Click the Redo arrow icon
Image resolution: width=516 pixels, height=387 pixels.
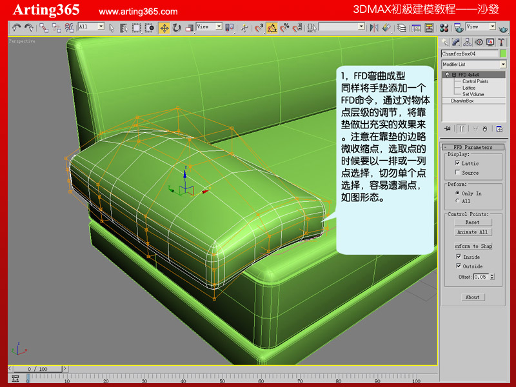(x=29, y=28)
